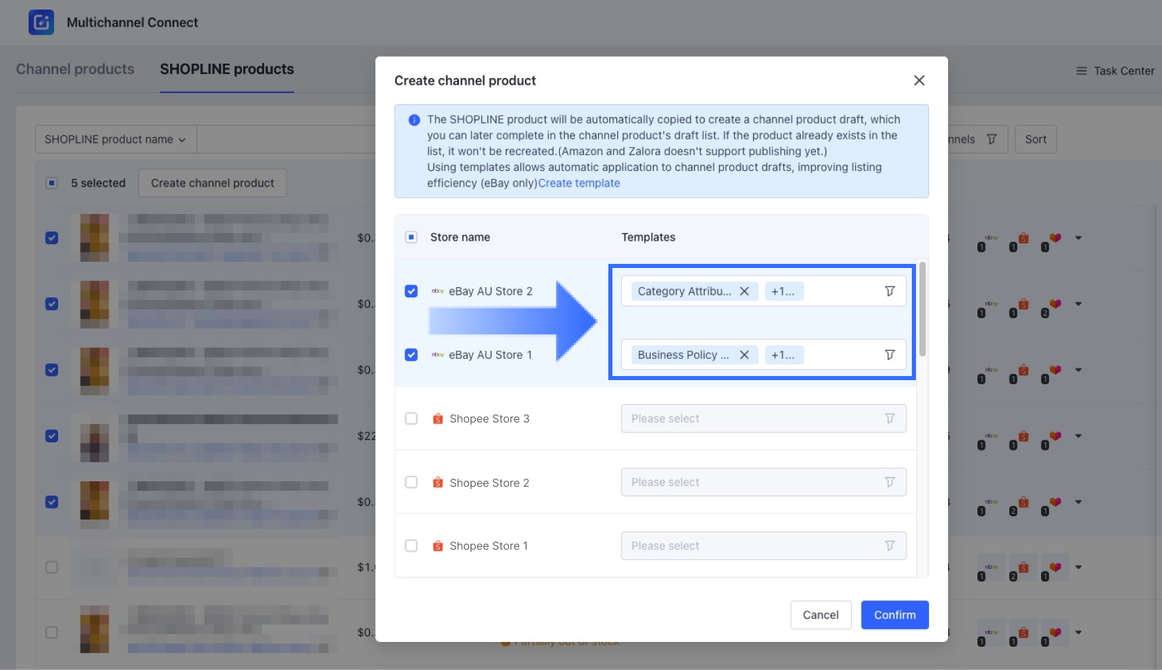
Task: Switch to the Channel products tab
Action: [x=75, y=69]
